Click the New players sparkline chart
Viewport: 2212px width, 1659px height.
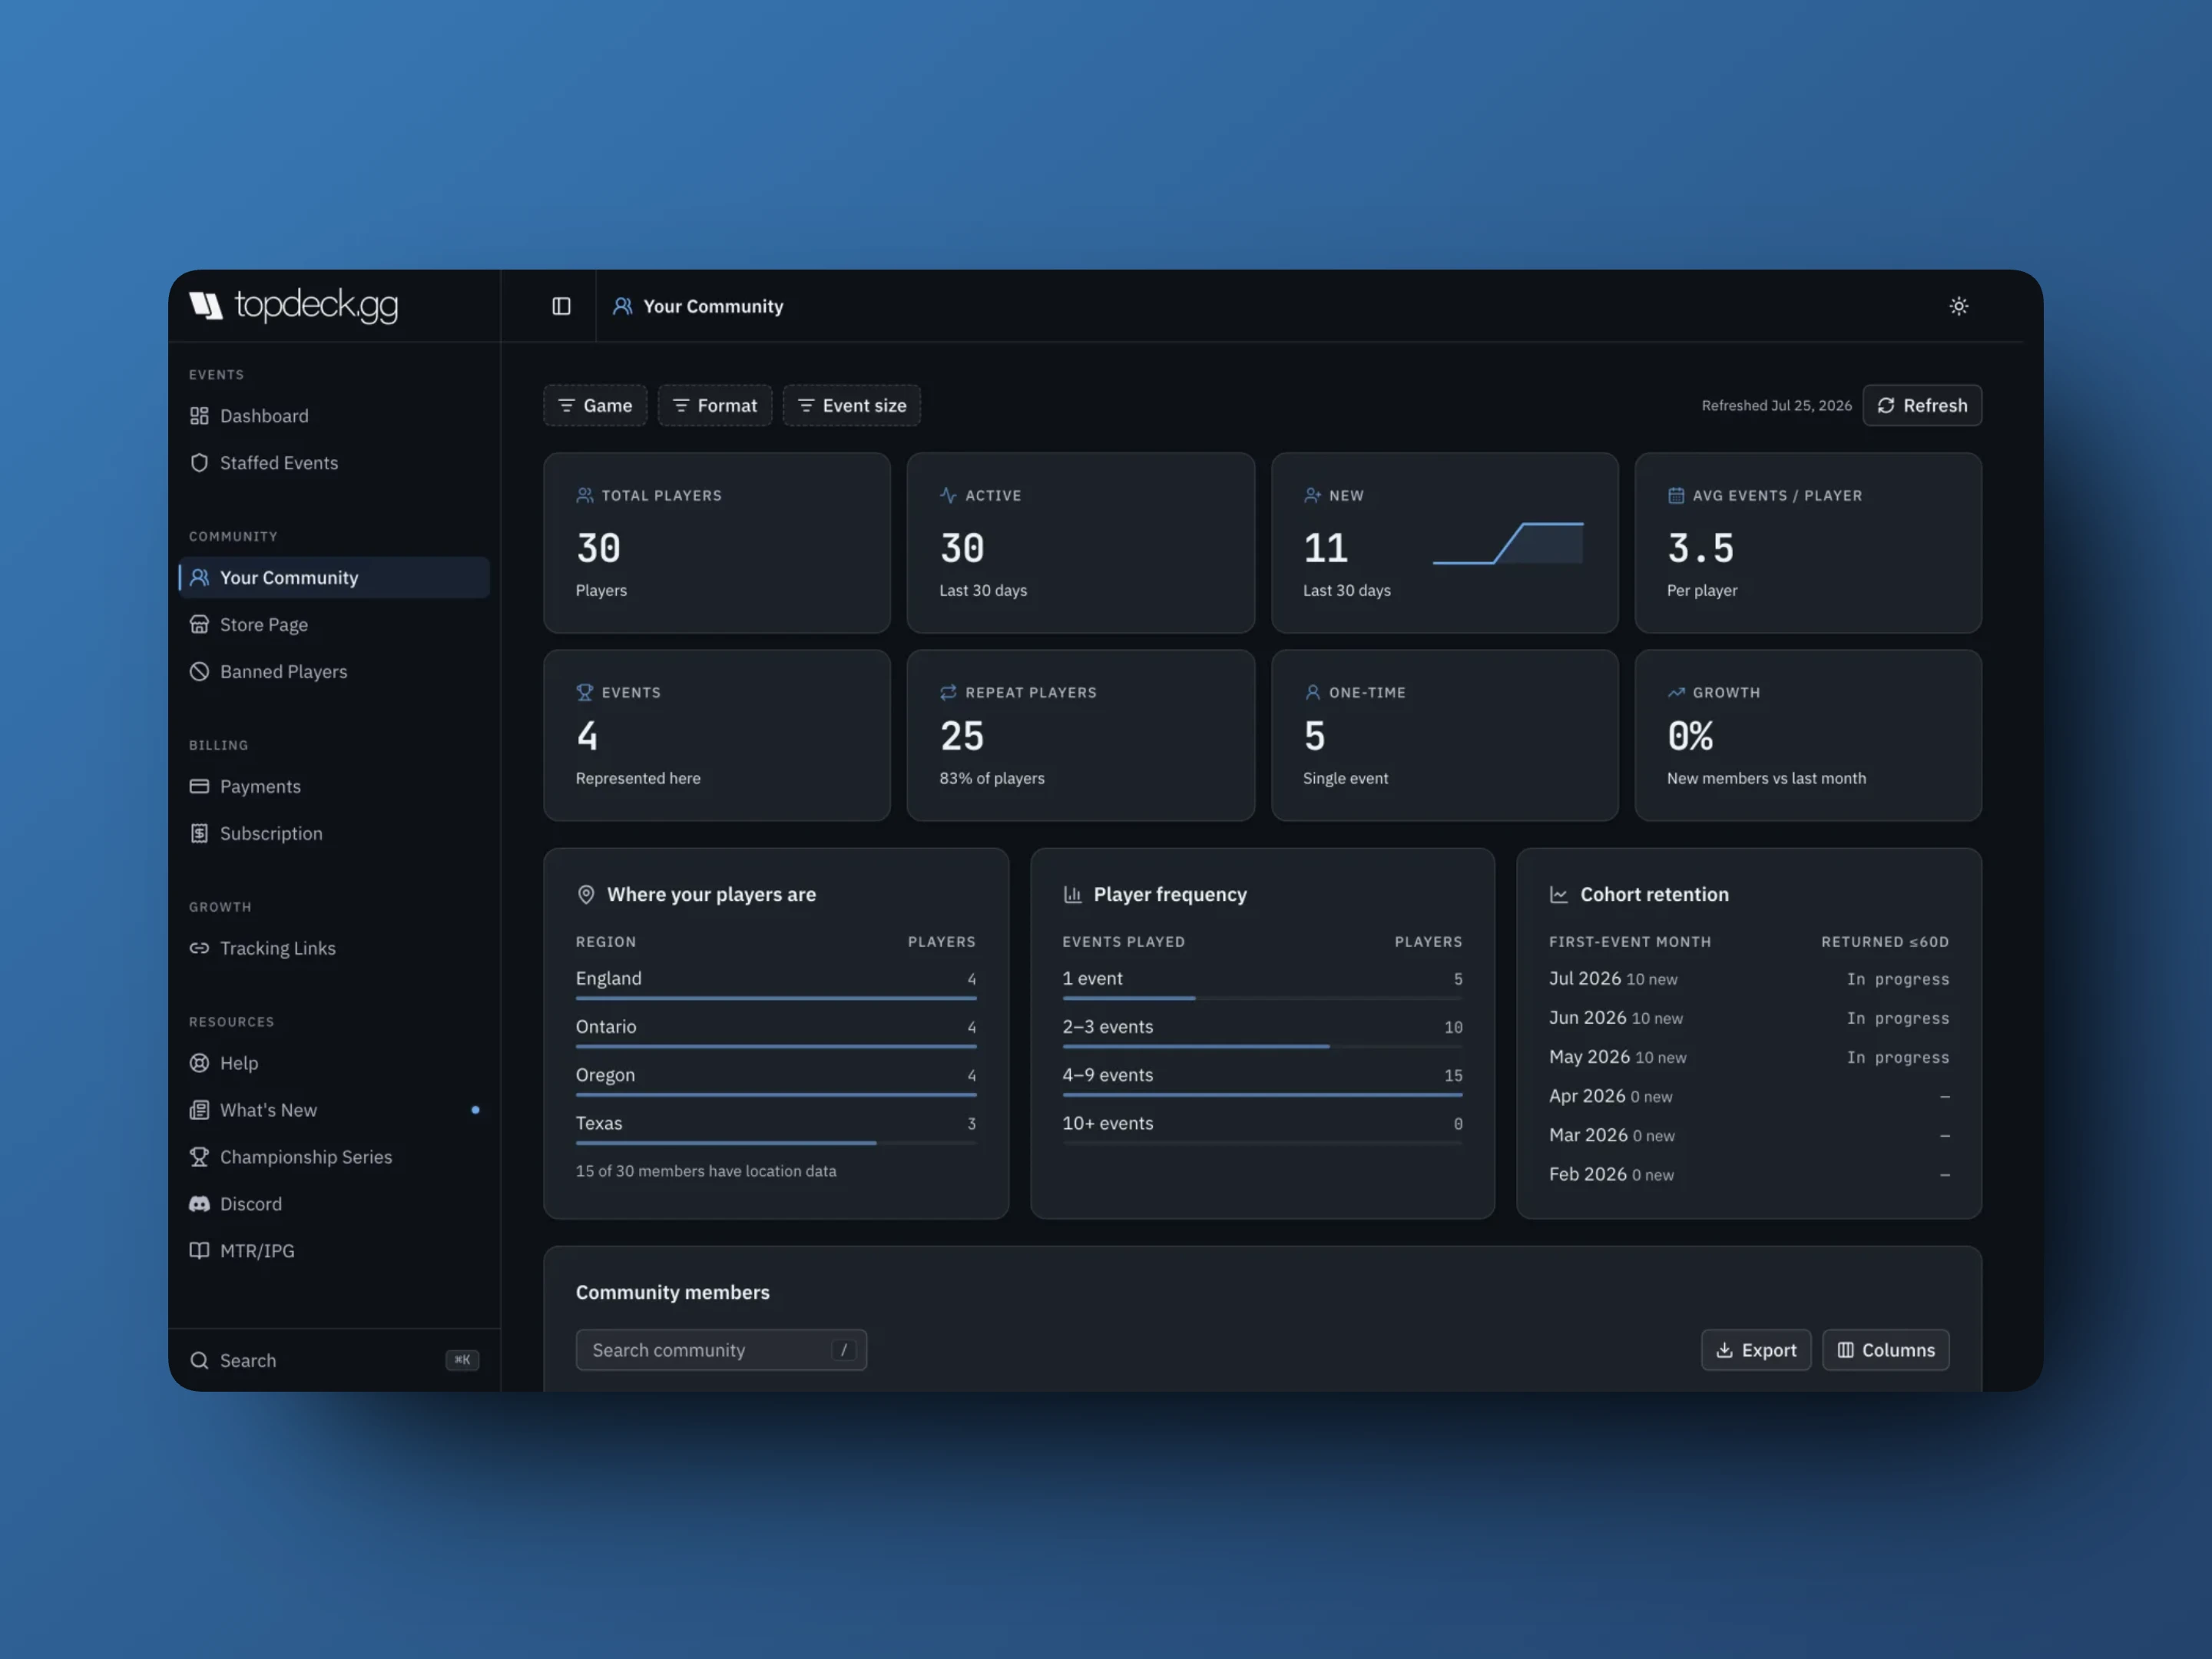[1508, 543]
